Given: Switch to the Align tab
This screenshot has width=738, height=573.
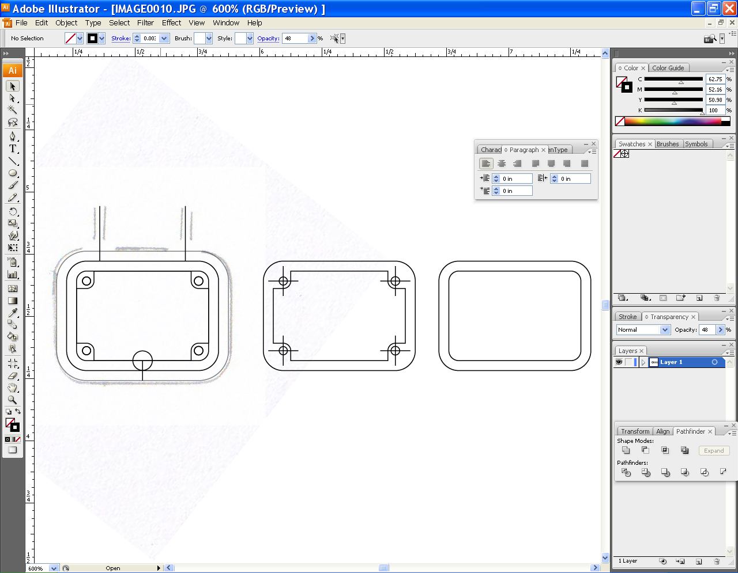Looking at the screenshot, I should [662, 431].
